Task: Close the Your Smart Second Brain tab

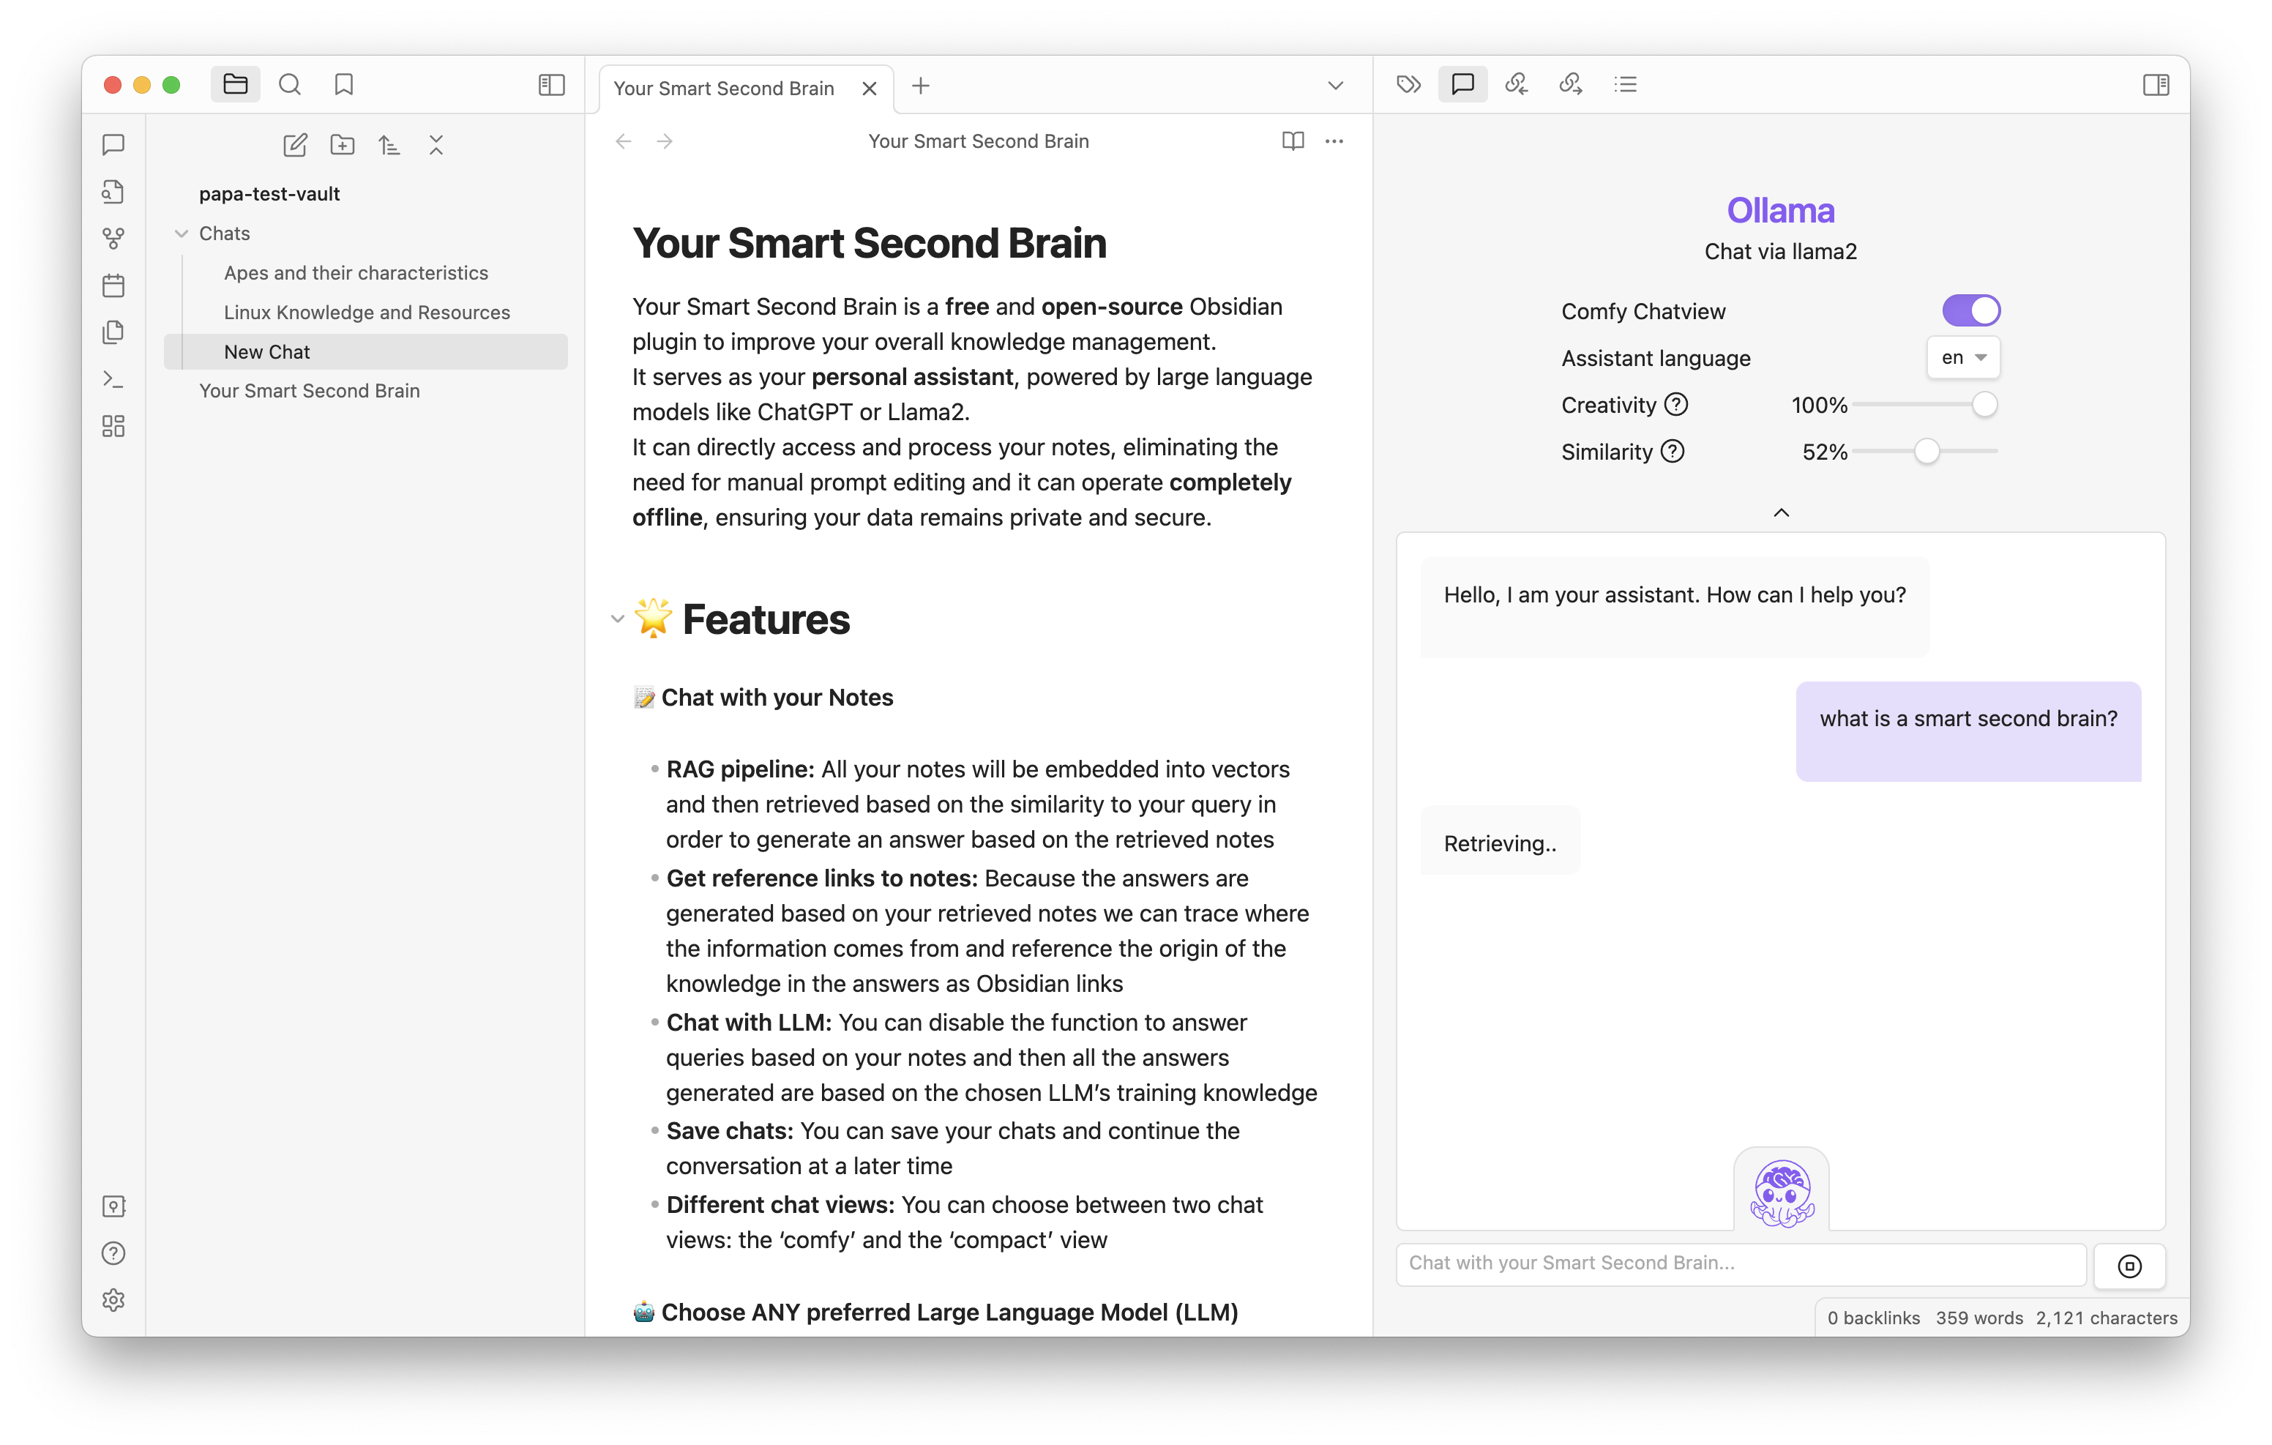Action: (x=869, y=89)
